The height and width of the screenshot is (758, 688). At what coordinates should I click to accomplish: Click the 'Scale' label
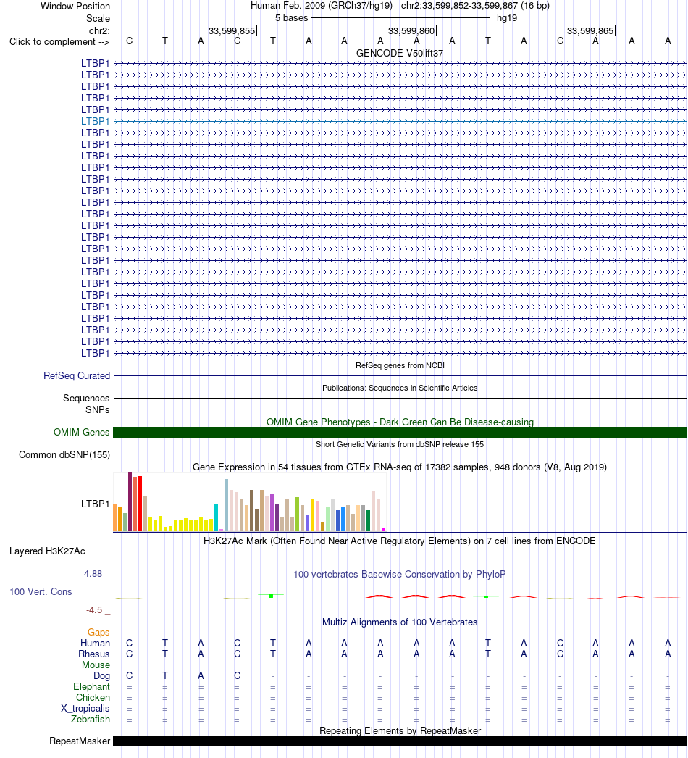98,18
